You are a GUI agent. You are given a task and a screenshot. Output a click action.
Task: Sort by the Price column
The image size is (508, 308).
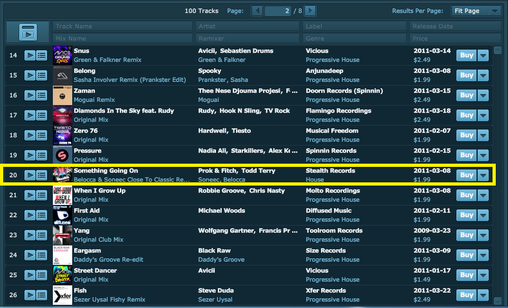(455, 38)
